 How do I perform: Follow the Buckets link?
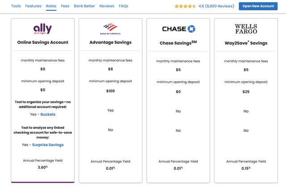tap(48, 114)
